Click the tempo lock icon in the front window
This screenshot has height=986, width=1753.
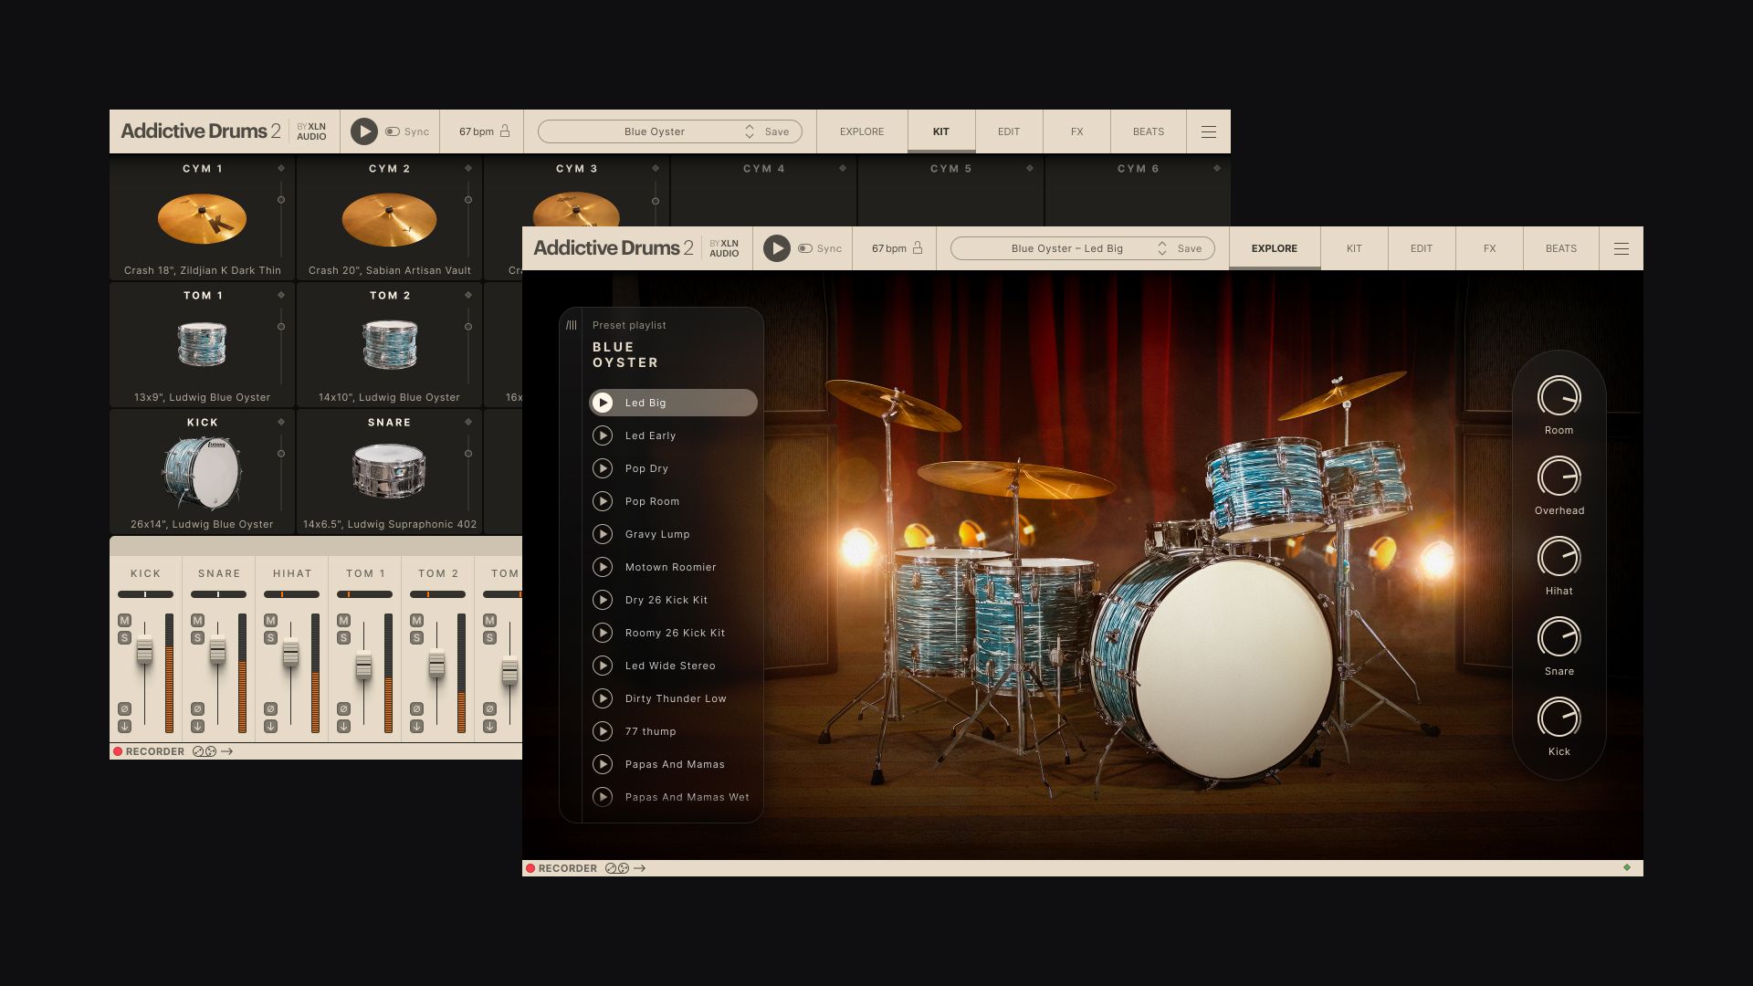[x=918, y=247]
